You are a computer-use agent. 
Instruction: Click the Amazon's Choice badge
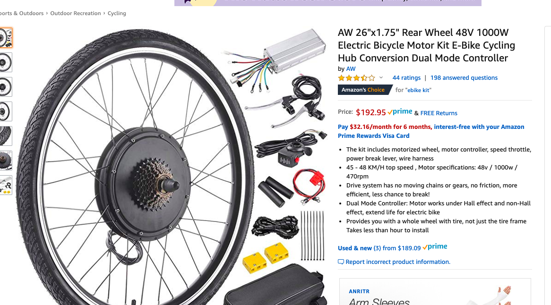pos(362,89)
